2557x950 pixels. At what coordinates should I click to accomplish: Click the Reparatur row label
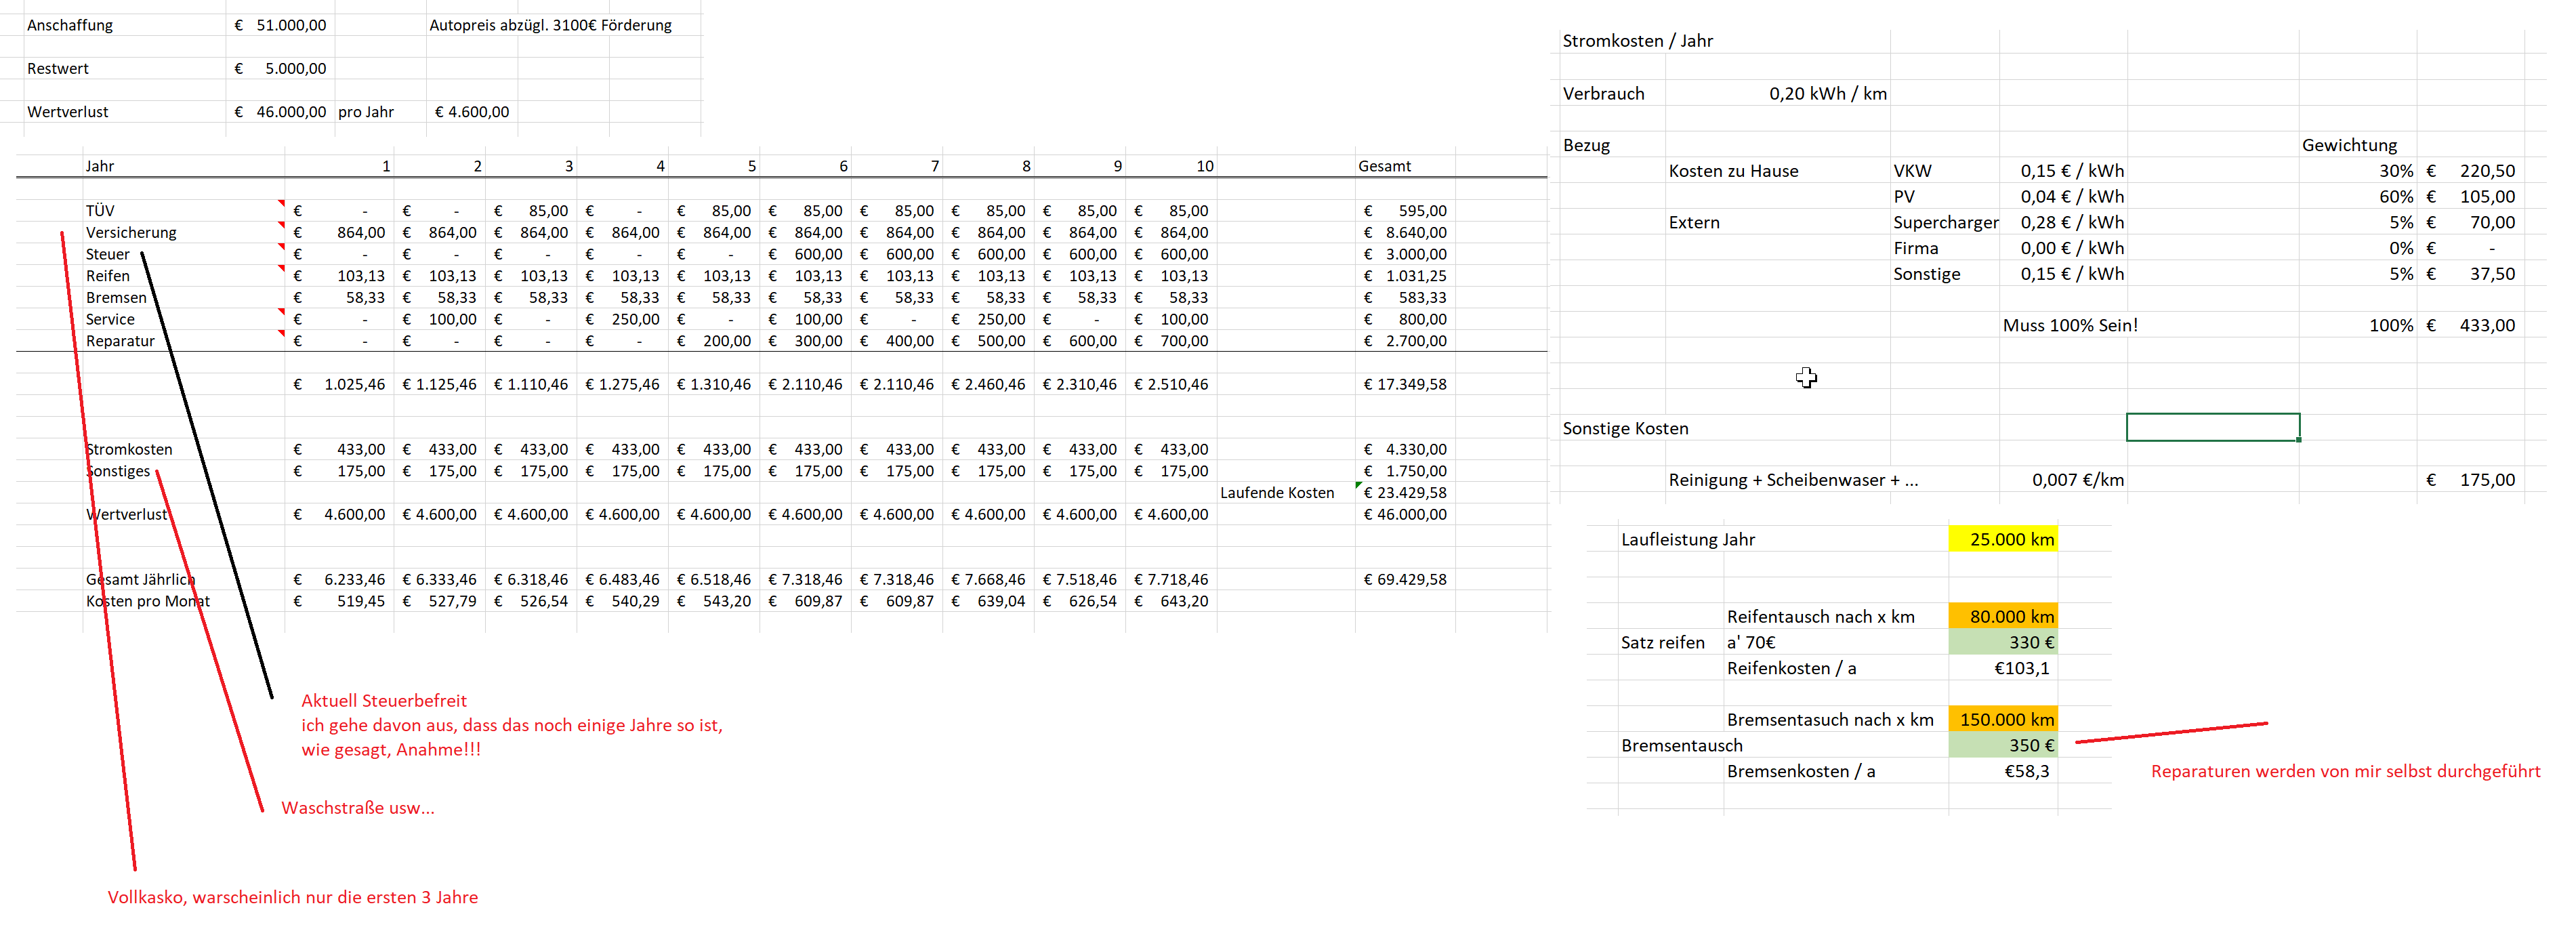point(120,340)
